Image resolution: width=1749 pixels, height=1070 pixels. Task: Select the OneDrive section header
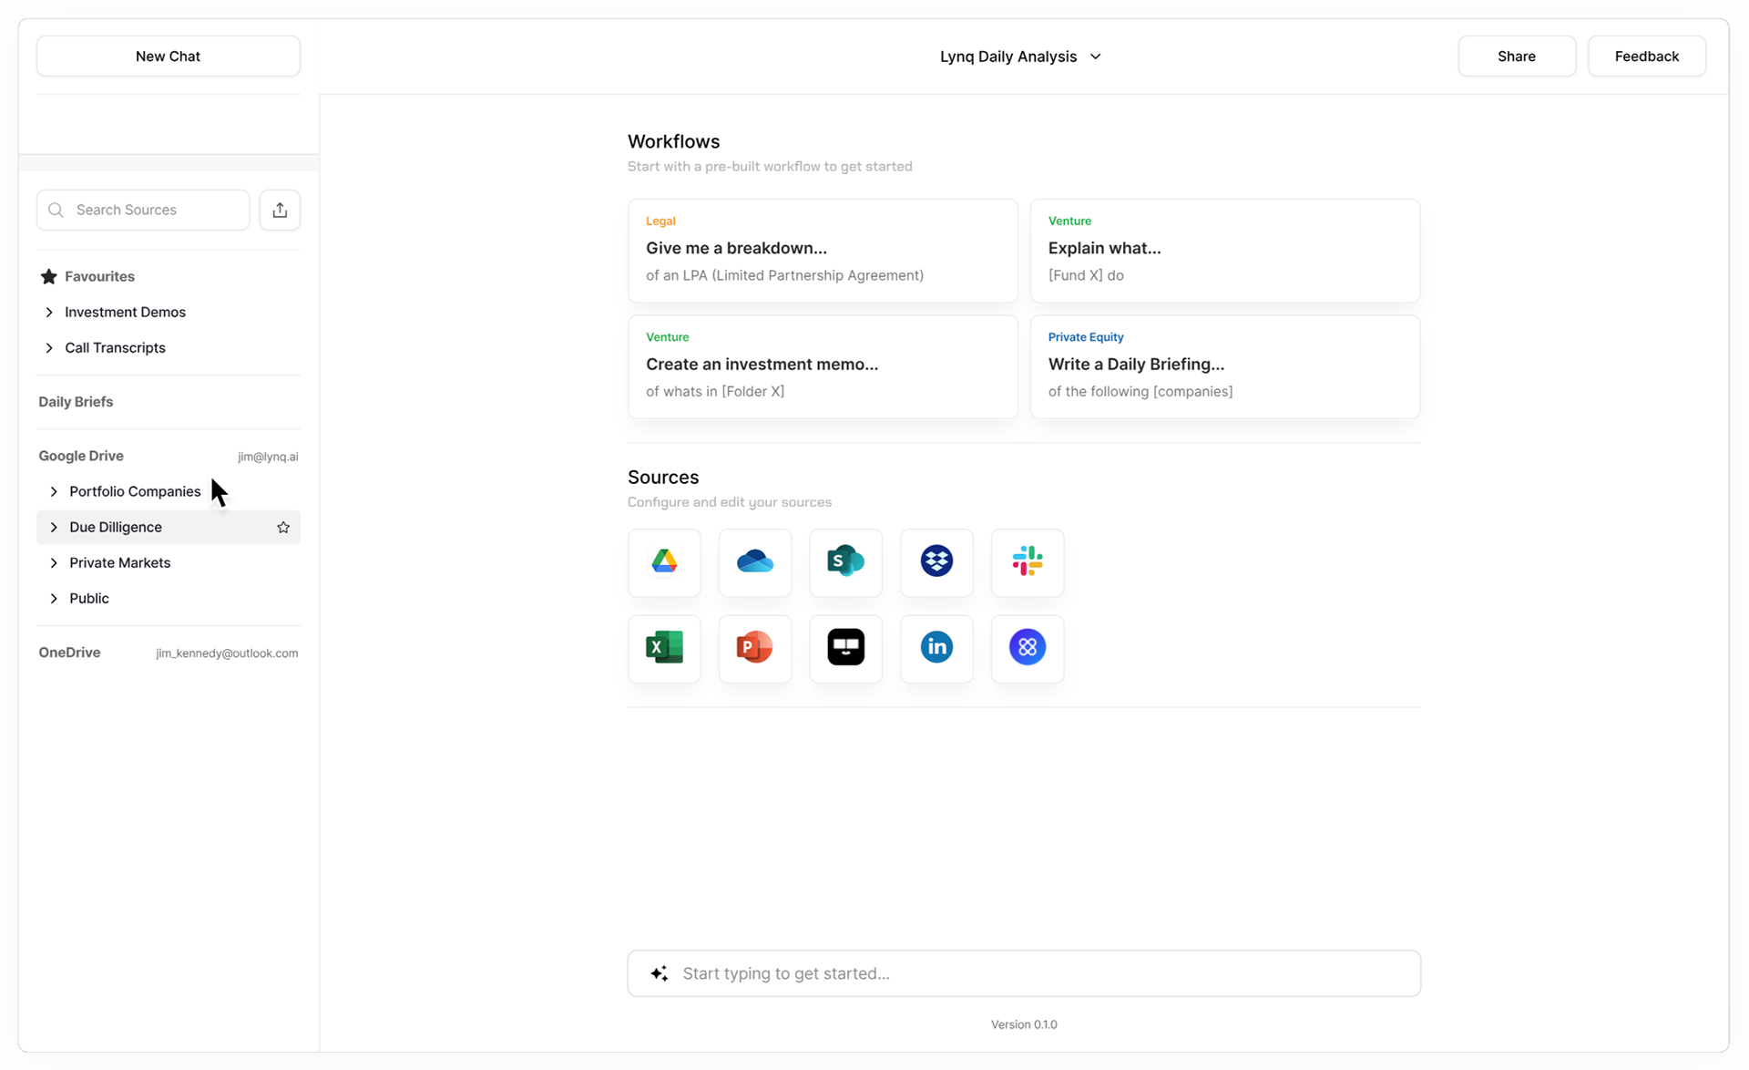click(69, 653)
